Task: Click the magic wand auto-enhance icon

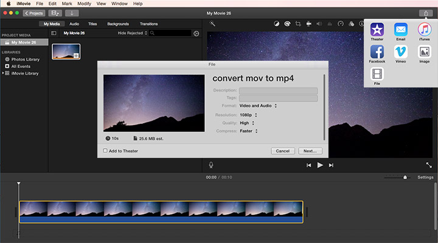Action: point(212,24)
